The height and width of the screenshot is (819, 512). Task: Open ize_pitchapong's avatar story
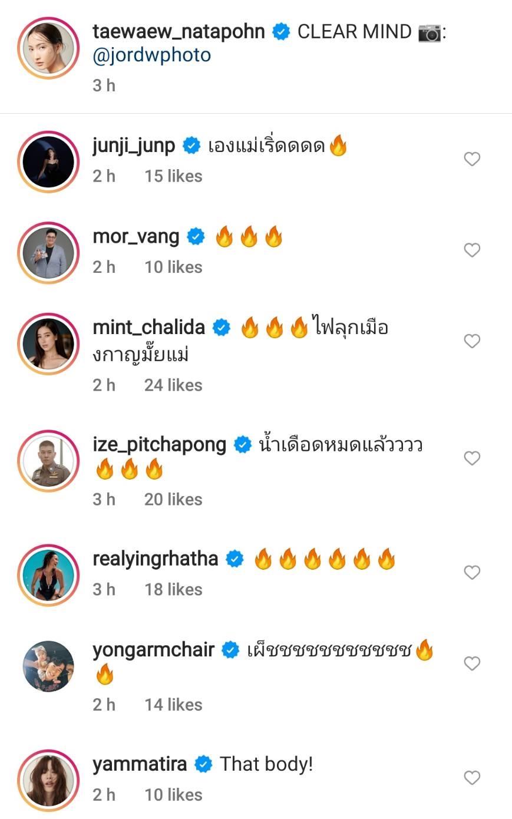(48, 461)
